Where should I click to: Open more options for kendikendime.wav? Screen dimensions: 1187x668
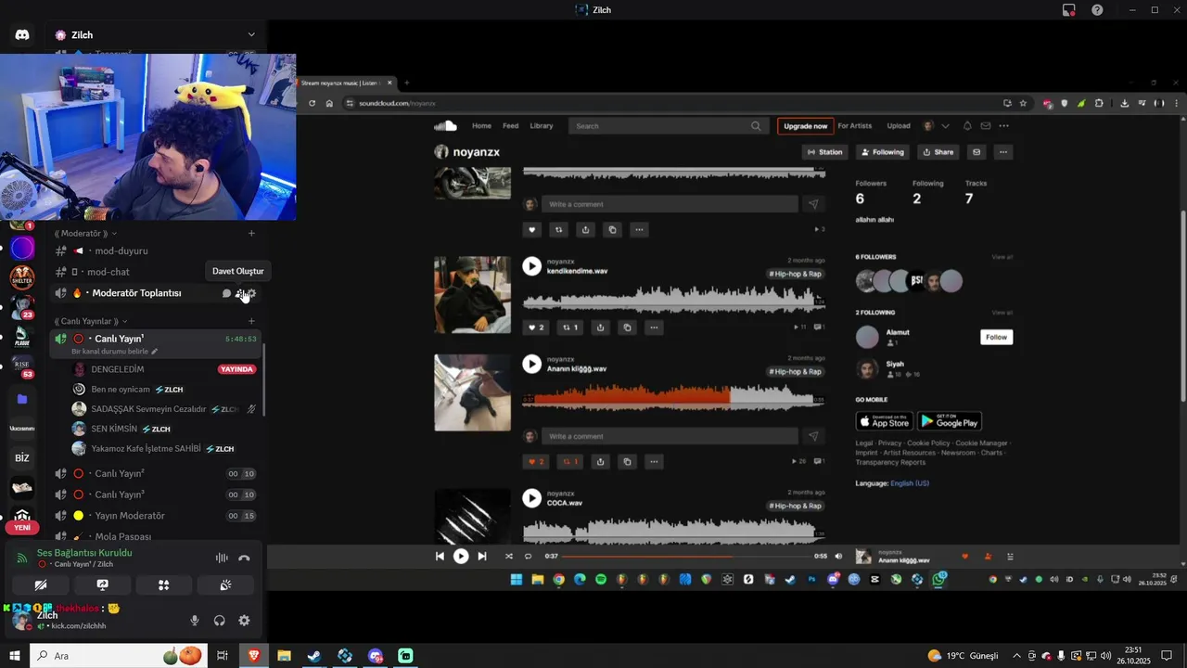coord(655,328)
